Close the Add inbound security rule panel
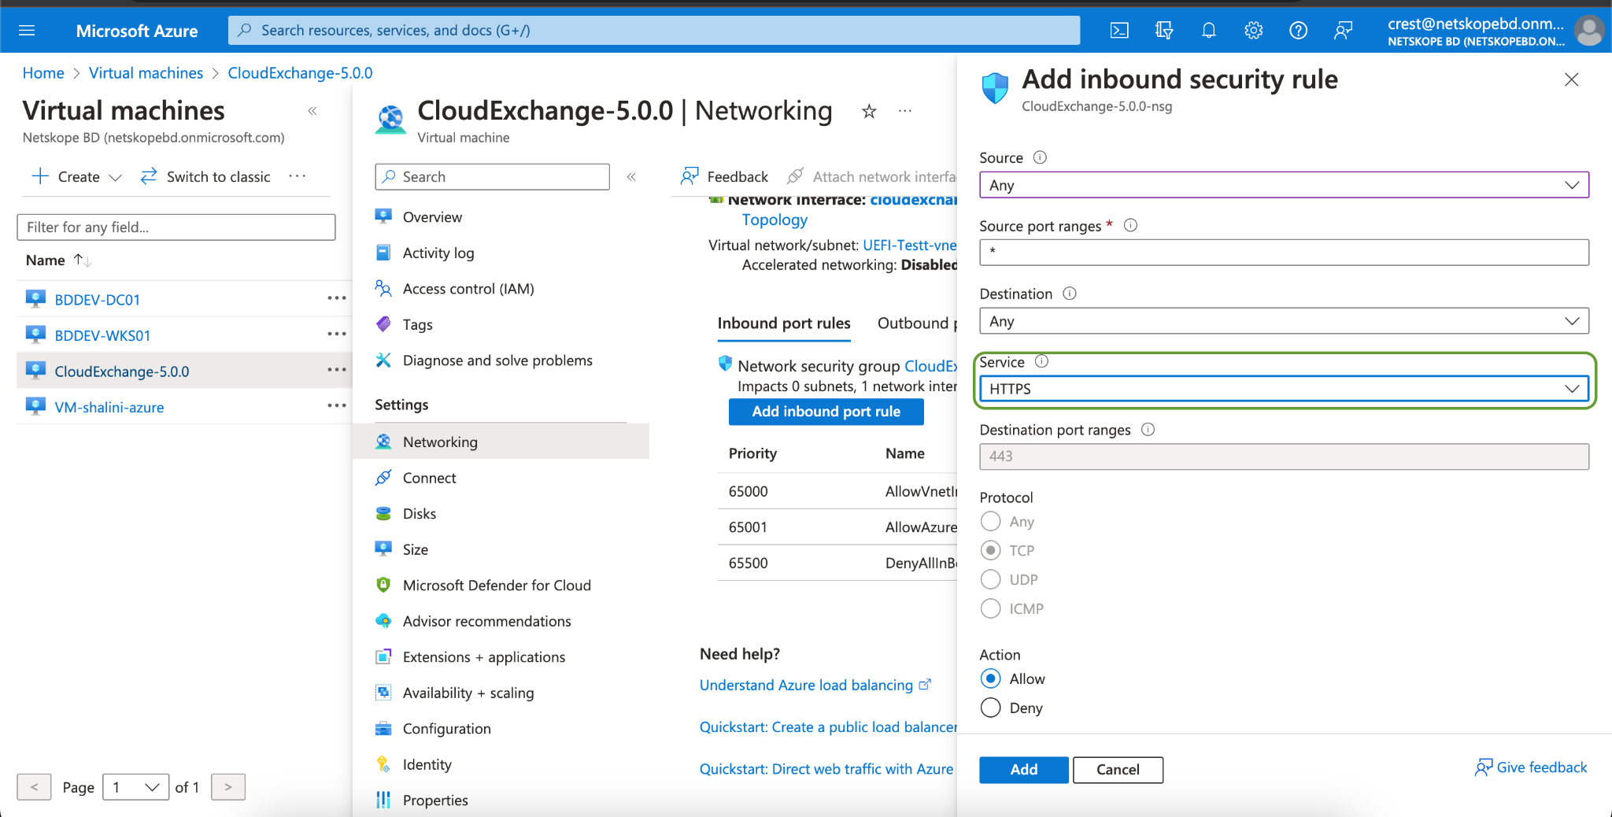This screenshot has width=1612, height=817. pos(1572,79)
